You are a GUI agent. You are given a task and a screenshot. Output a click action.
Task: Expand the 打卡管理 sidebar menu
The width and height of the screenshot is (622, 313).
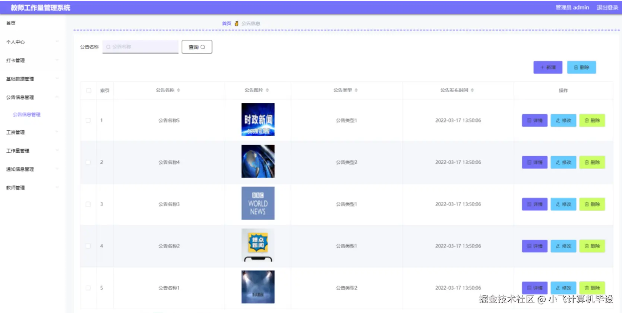click(33, 60)
